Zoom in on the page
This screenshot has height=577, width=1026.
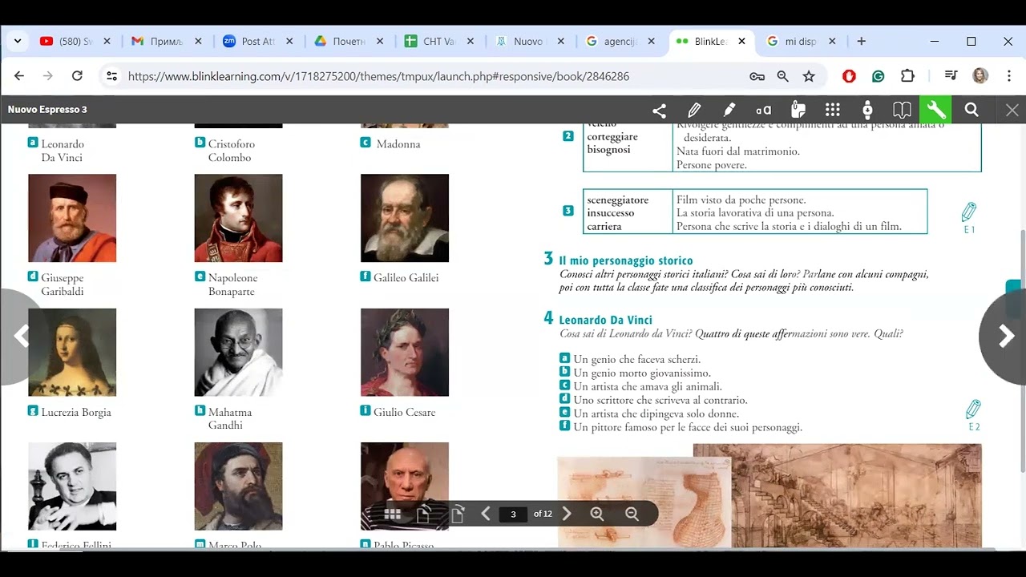(597, 514)
